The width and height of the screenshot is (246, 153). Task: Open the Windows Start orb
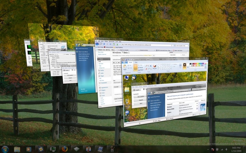[5, 149]
